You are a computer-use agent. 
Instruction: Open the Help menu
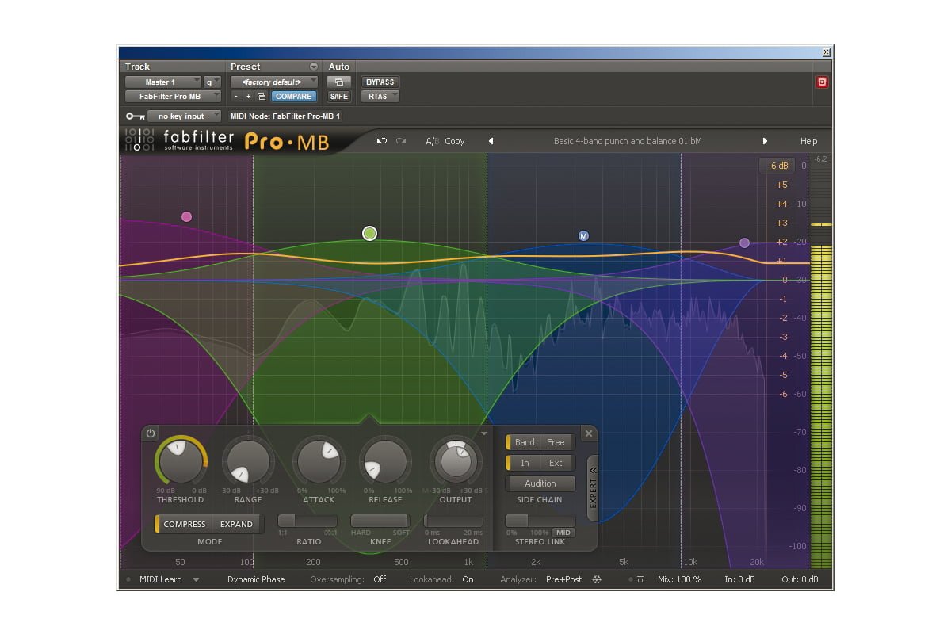pyautogui.click(x=808, y=141)
